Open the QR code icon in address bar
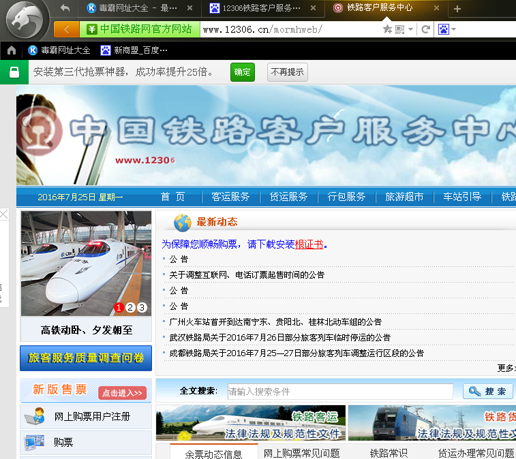The image size is (516, 459). (x=399, y=29)
